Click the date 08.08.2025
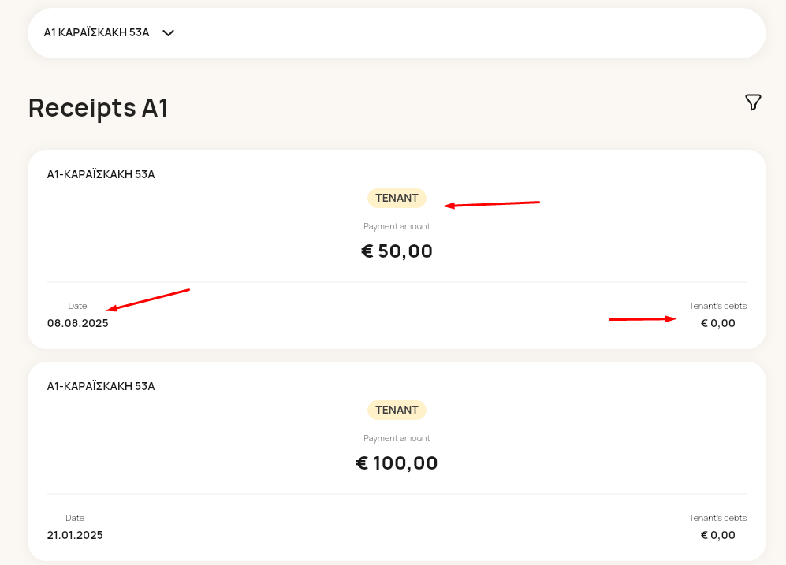 tap(78, 323)
